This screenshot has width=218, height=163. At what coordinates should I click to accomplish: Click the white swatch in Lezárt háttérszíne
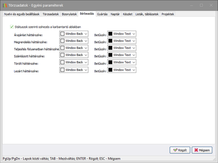(x=63, y=70)
